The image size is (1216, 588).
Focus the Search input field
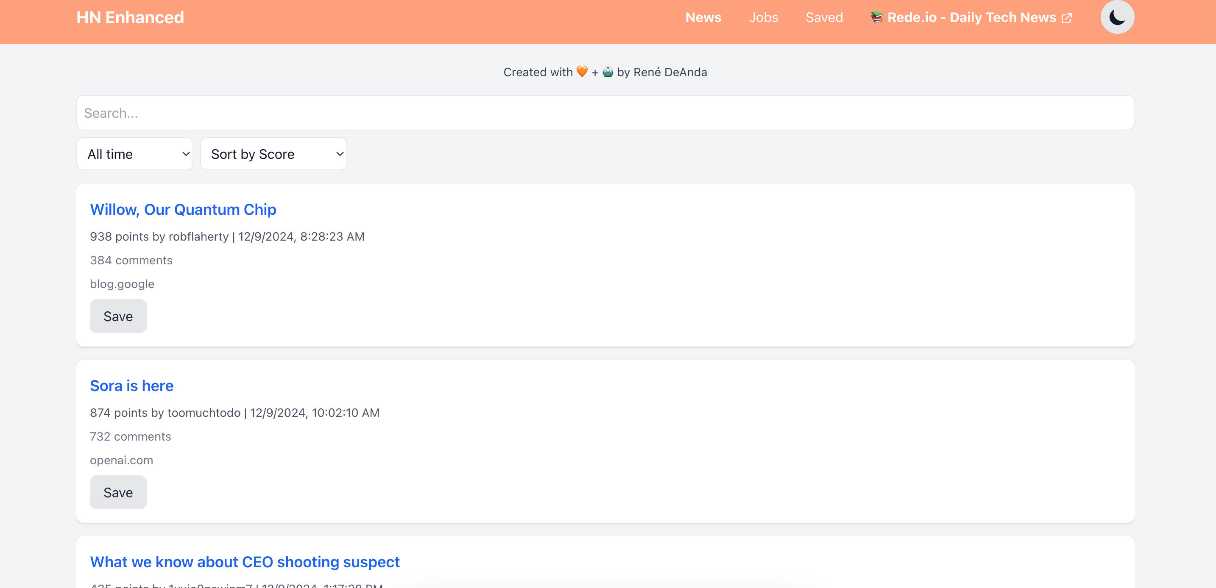click(605, 113)
